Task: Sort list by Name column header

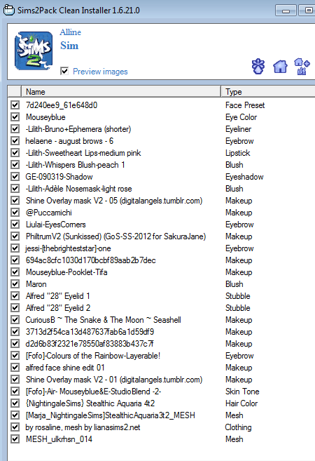Action: coord(121,92)
